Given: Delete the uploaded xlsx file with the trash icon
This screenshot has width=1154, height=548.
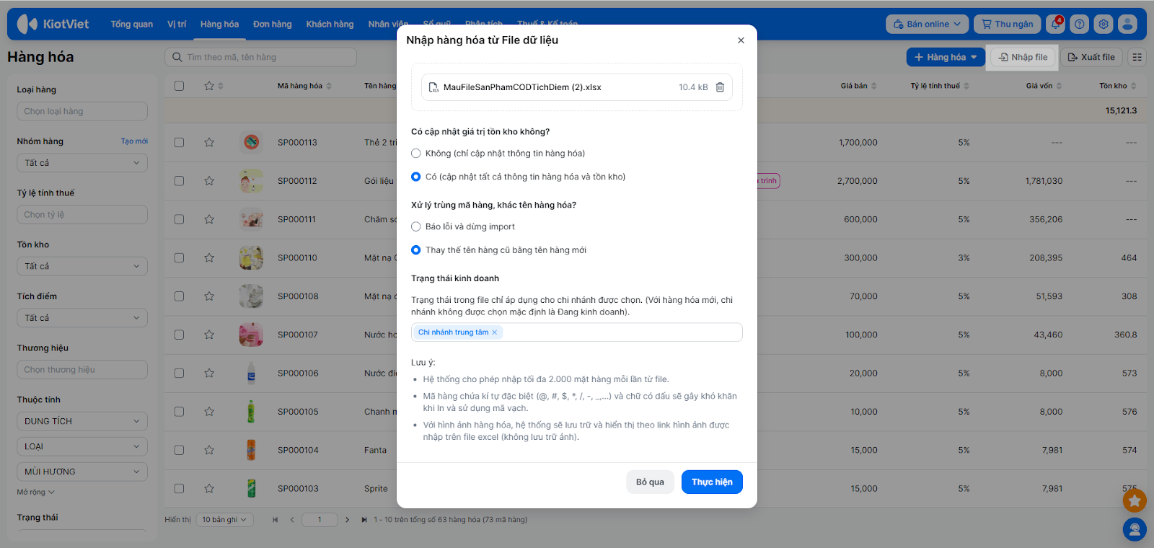Looking at the screenshot, I should [x=720, y=87].
